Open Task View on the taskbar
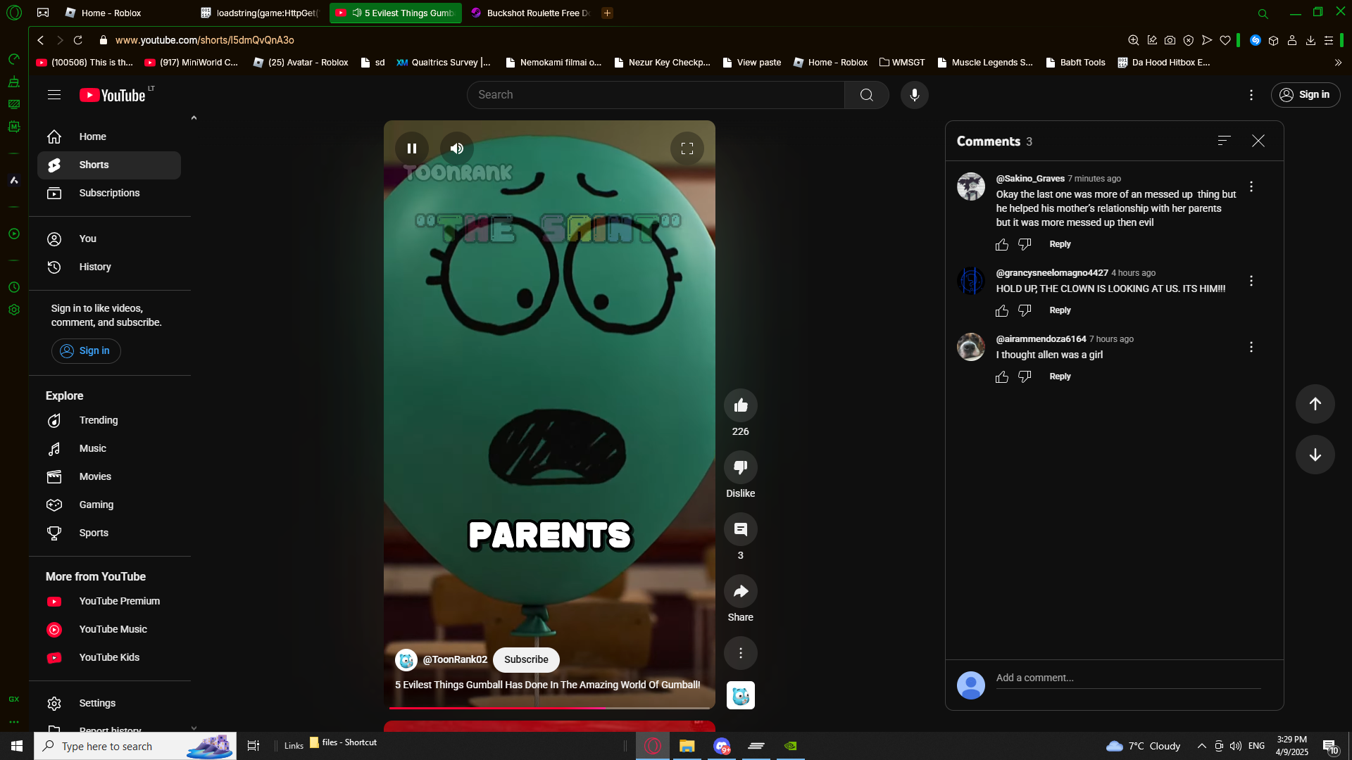Image resolution: width=1352 pixels, height=760 pixels. pos(254,746)
